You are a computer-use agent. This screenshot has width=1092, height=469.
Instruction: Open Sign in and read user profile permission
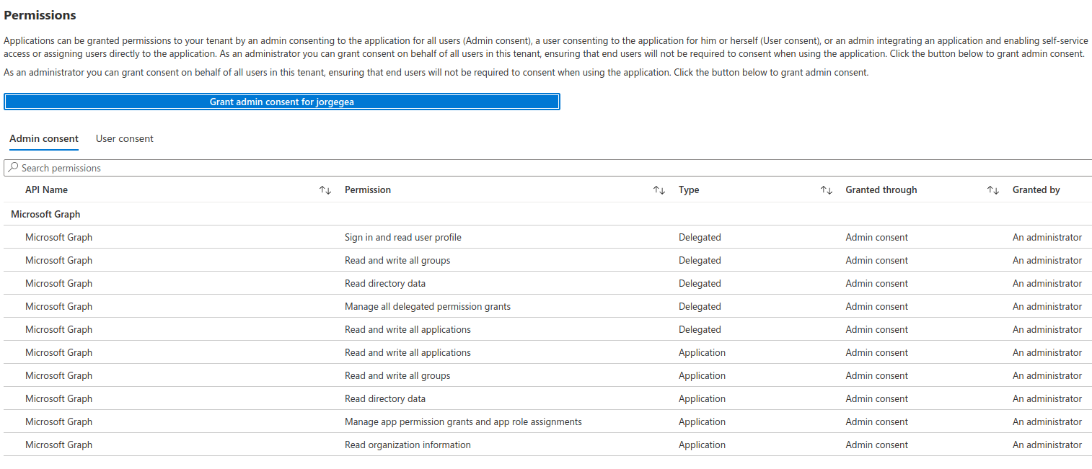pyautogui.click(x=403, y=237)
